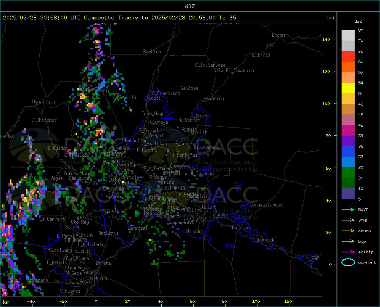Click the Chapanay map label

tap(180, 166)
